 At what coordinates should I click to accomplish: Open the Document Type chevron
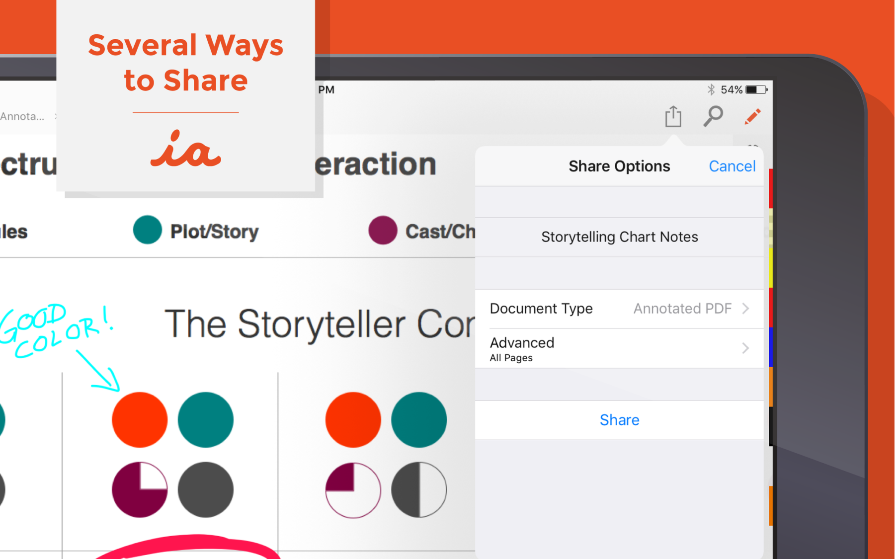pos(745,309)
